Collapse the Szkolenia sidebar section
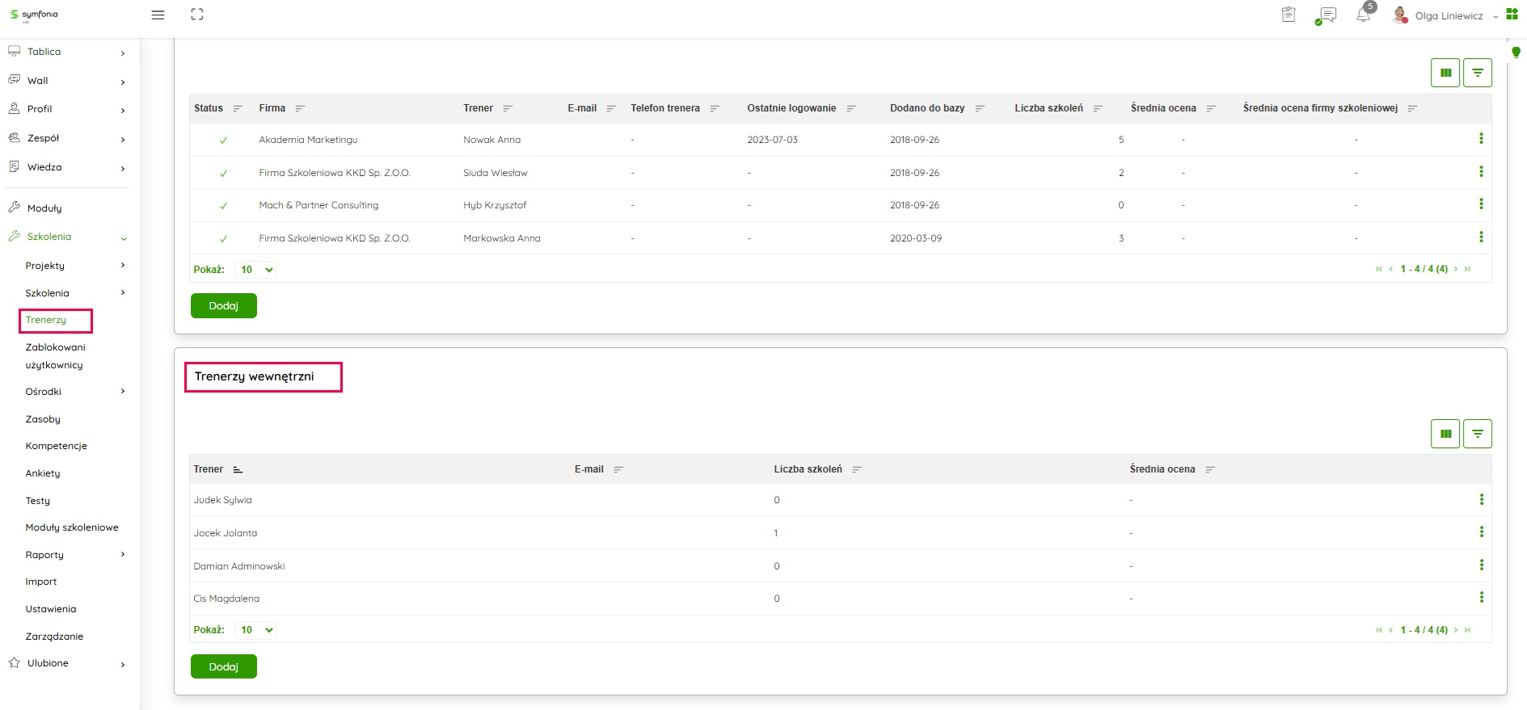The image size is (1527, 710). coord(123,237)
